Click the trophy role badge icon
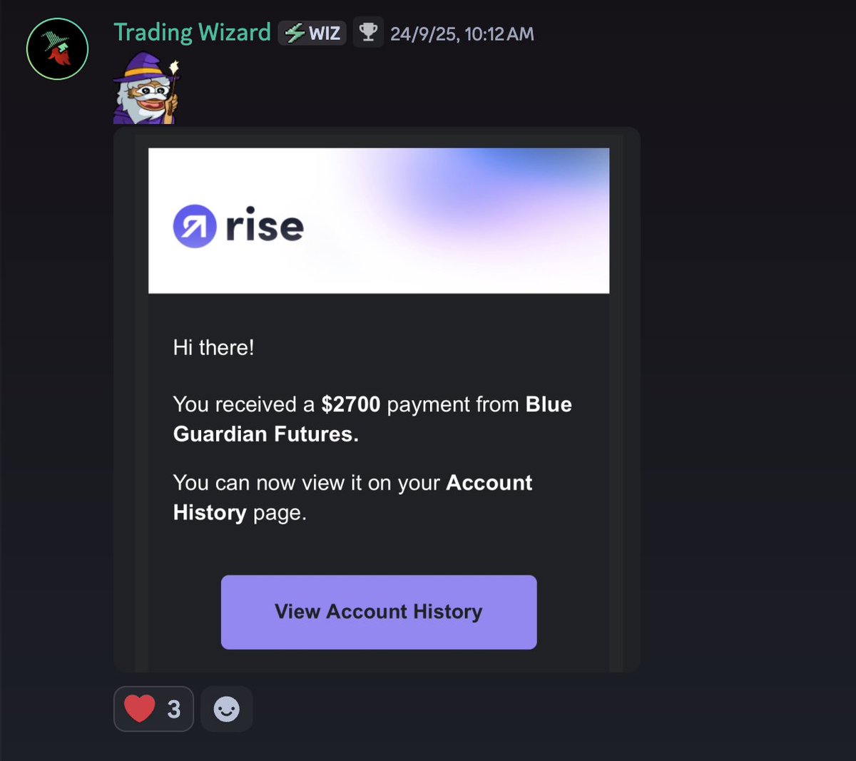856x761 pixels. (368, 32)
